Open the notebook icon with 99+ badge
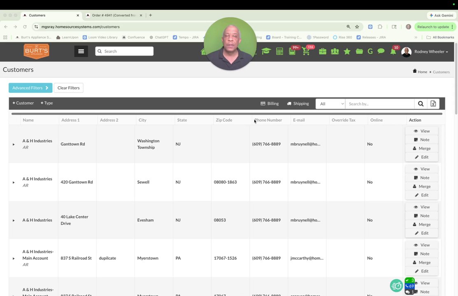The image size is (458, 296). (x=293, y=51)
